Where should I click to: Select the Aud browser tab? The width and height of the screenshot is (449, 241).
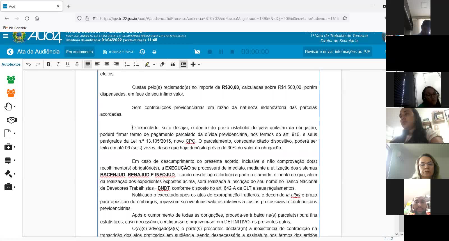[x=31, y=6]
